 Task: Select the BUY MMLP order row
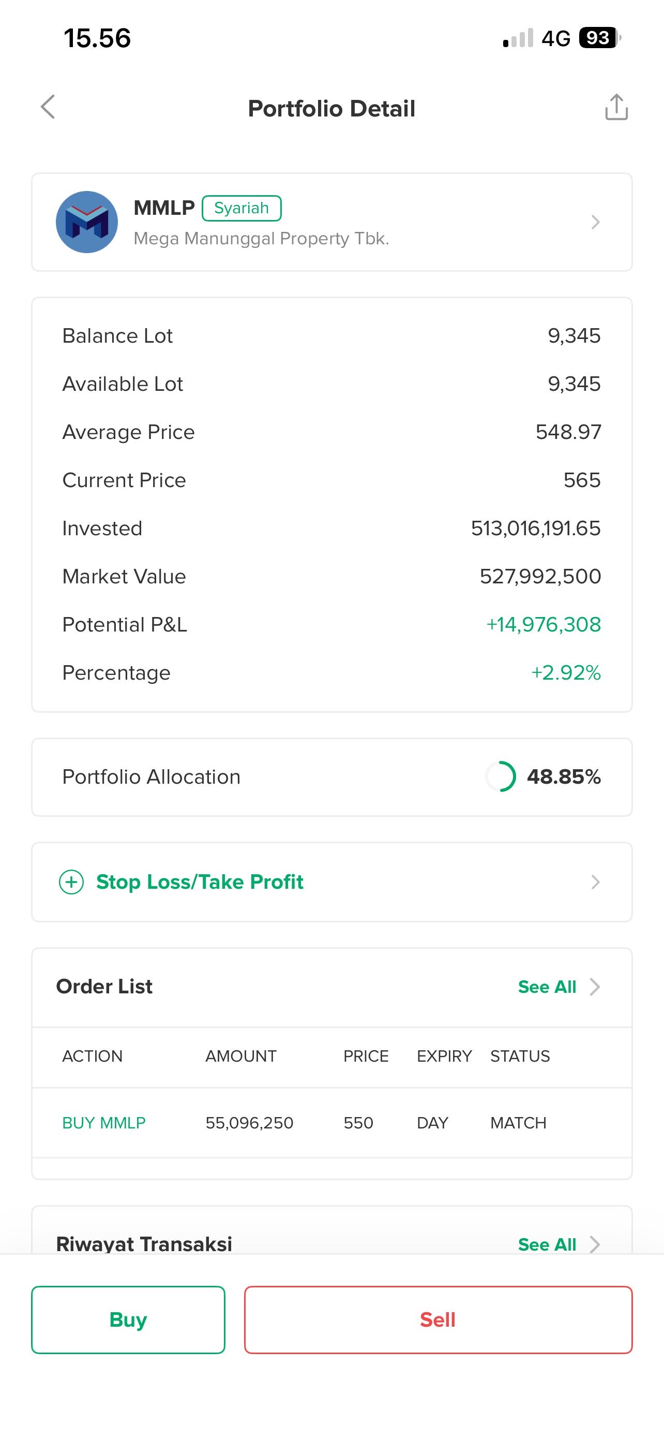(x=331, y=1123)
